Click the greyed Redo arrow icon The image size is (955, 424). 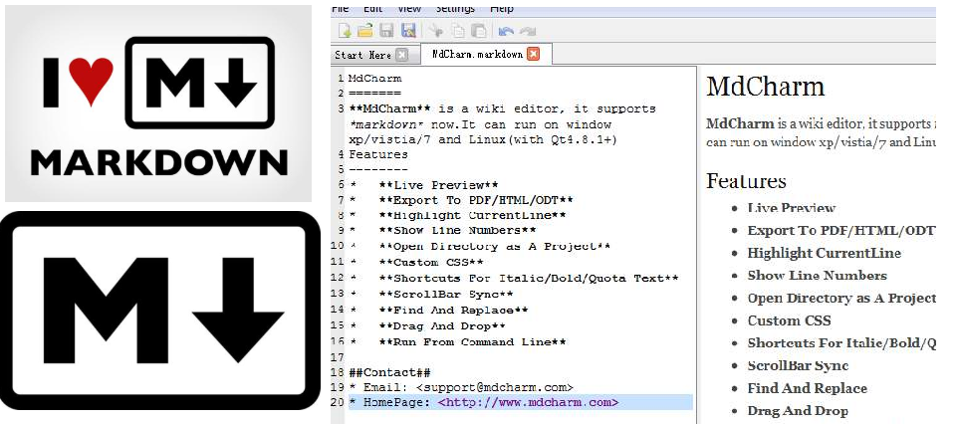click(x=528, y=31)
